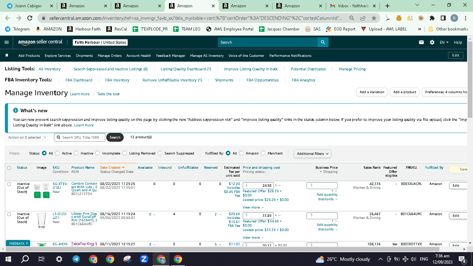This screenshot has width=473, height=266.
Task: Open the settings gear in Seller Central
Action: click(432, 42)
